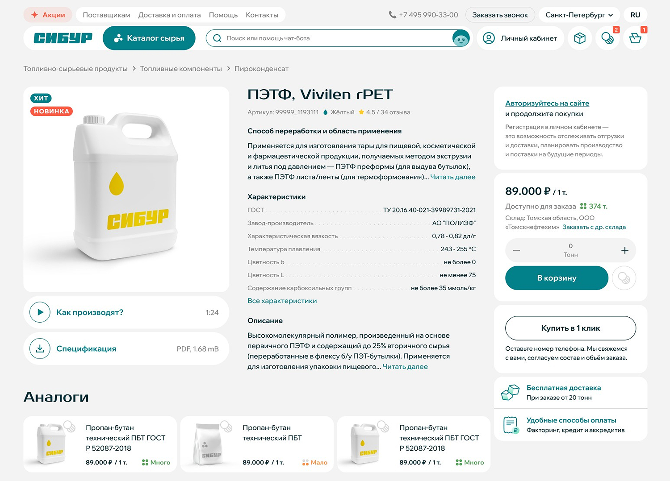
Task: Open the comparison icon with badge 2
Action: [607, 38]
